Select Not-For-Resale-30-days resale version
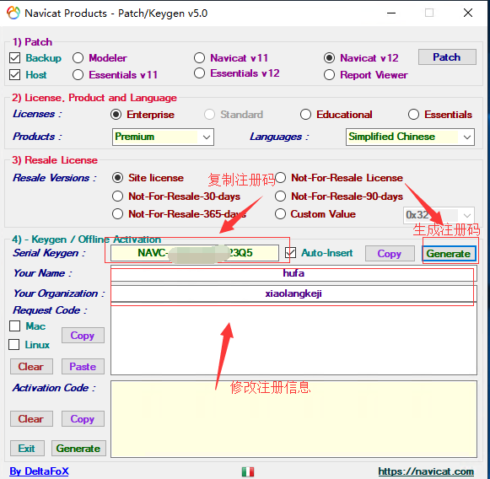The image size is (490, 479). tap(117, 196)
